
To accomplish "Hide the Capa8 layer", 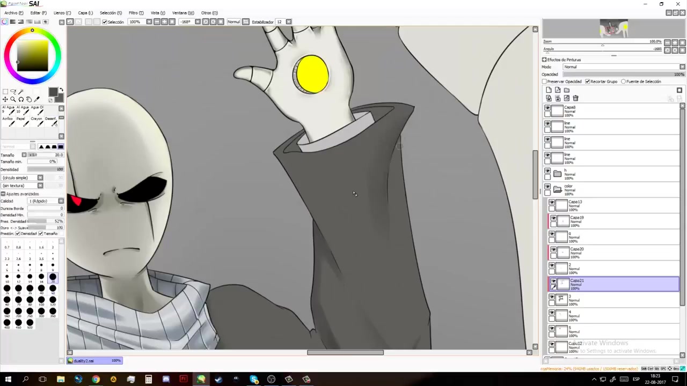I will (547, 108).
